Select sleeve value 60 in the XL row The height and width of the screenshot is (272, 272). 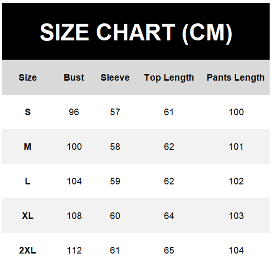tap(115, 216)
